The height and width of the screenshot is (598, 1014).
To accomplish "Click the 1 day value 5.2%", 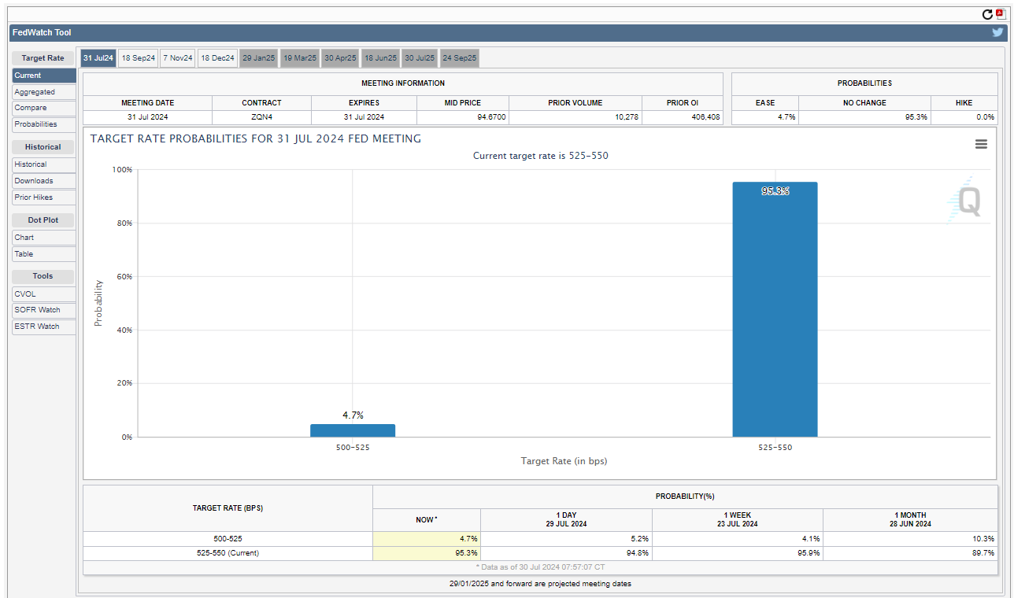I will coord(640,539).
